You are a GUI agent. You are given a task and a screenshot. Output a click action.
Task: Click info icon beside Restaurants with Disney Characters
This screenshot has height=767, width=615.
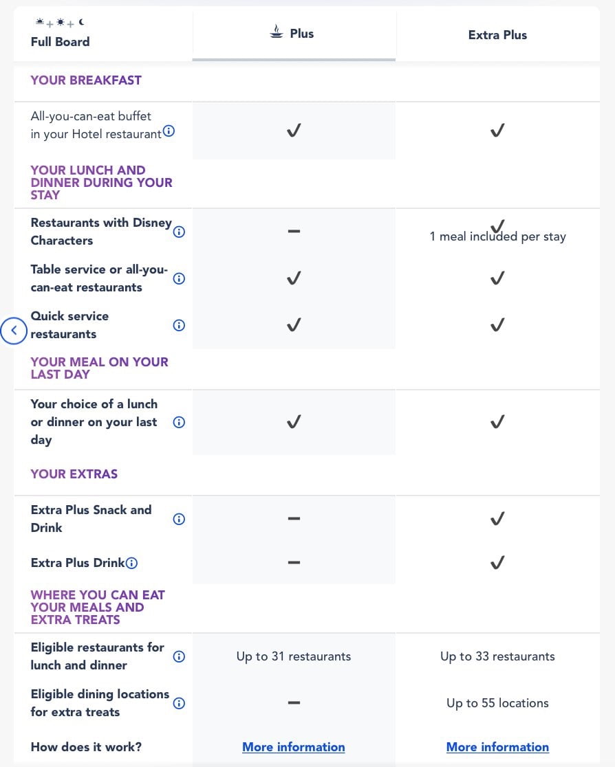coord(179,232)
